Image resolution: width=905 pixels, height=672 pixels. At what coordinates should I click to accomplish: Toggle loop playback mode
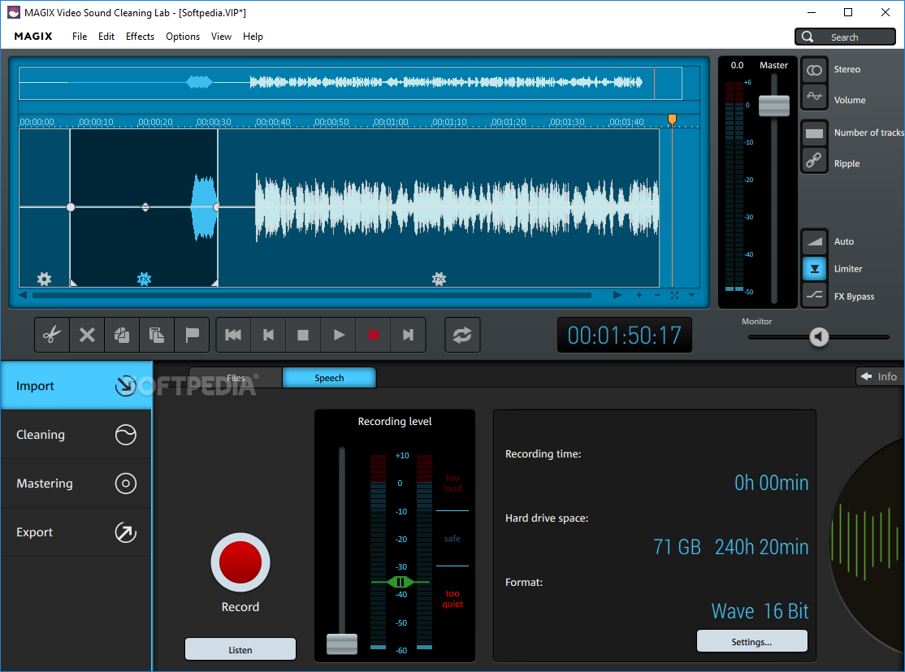462,335
